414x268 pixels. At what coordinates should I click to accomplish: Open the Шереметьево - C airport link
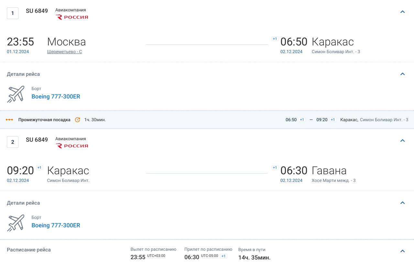pyautogui.click(x=64, y=52)
